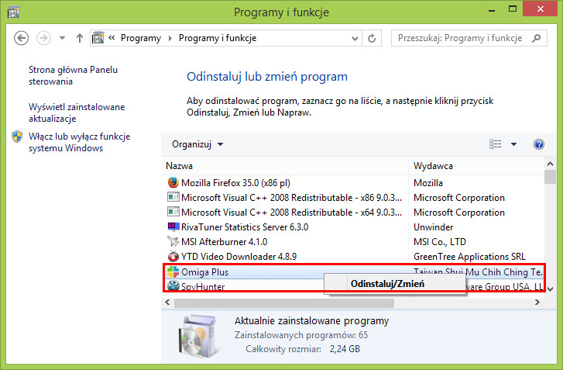The width and height of the screenshot is (563, 370).
Task: Go forward with the Forward arrow
Action: 43,38
